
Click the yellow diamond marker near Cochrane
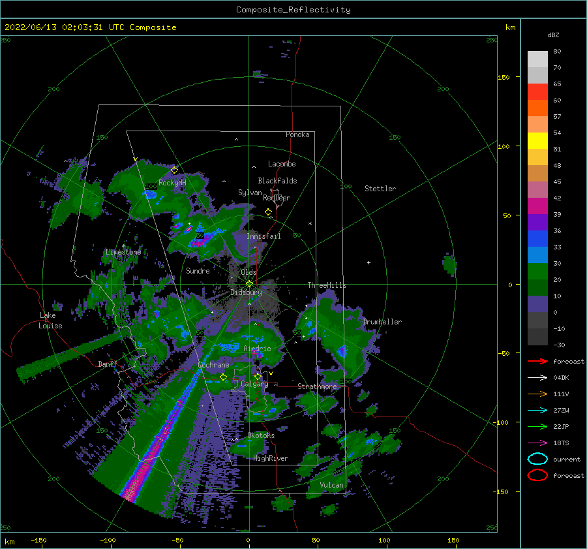pos(223,377)
